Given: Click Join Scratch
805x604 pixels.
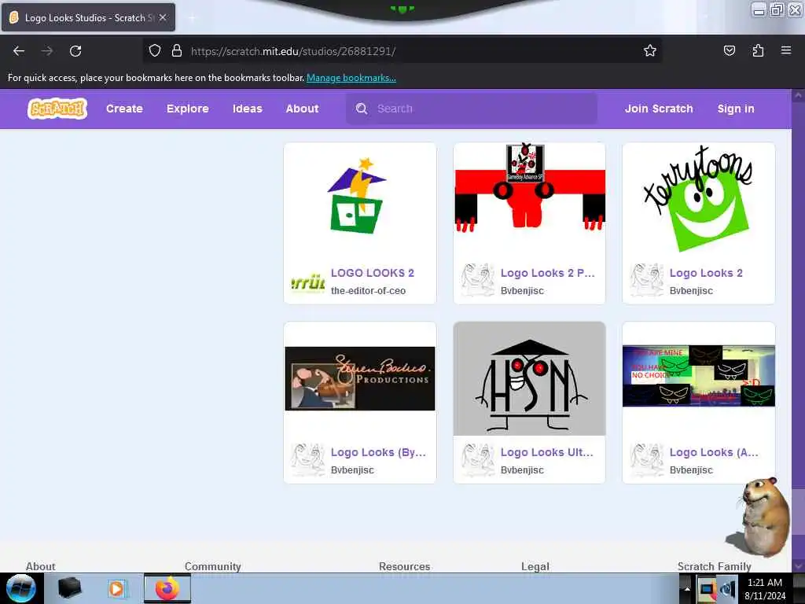Looking at the screenshot, I should click(659, 109).
